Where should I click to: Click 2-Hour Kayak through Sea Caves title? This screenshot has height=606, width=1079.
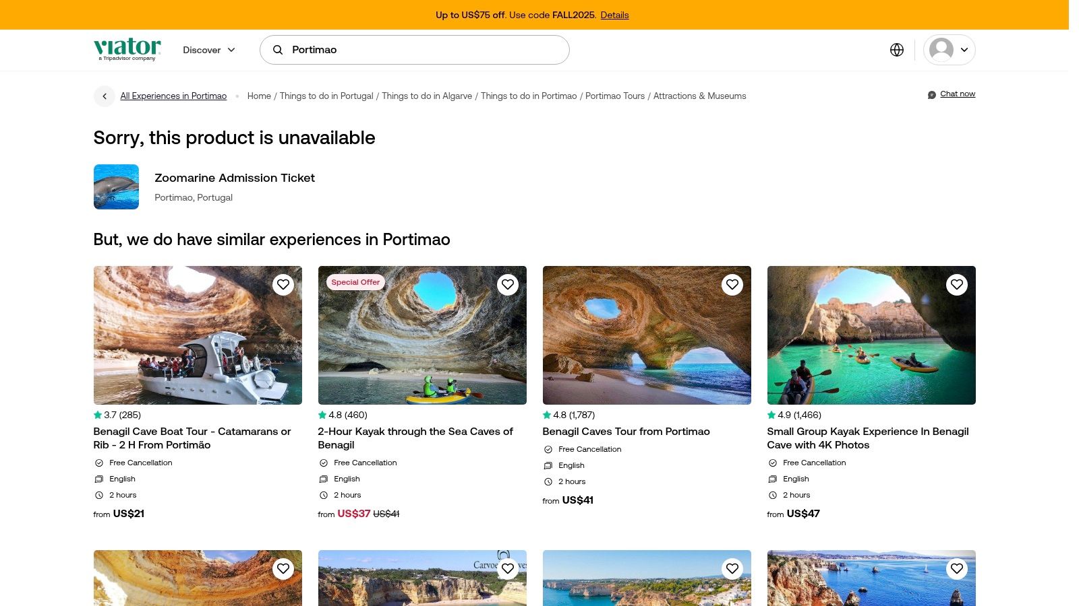(x=415, y=438)
